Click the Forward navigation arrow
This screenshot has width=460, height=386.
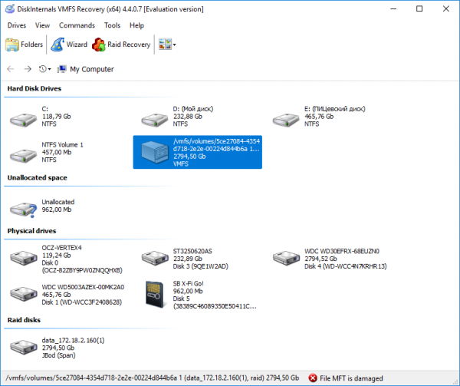[x=28, y=69]
